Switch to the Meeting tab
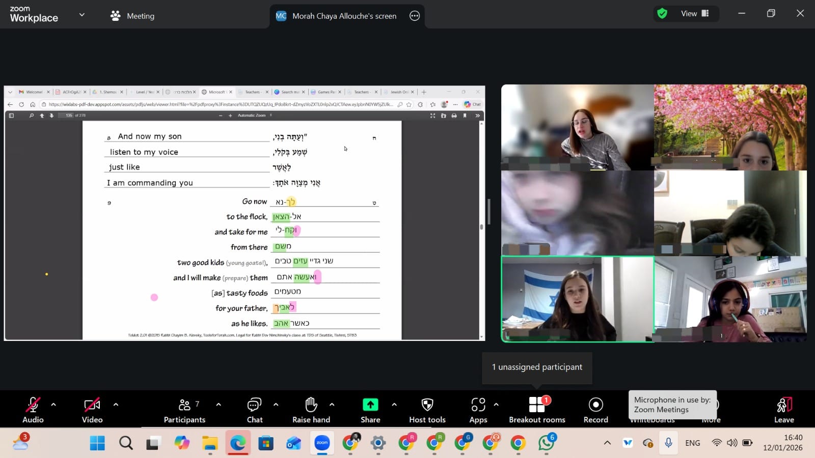This screenshot has height=458, width=815. [x=132, y=16]
